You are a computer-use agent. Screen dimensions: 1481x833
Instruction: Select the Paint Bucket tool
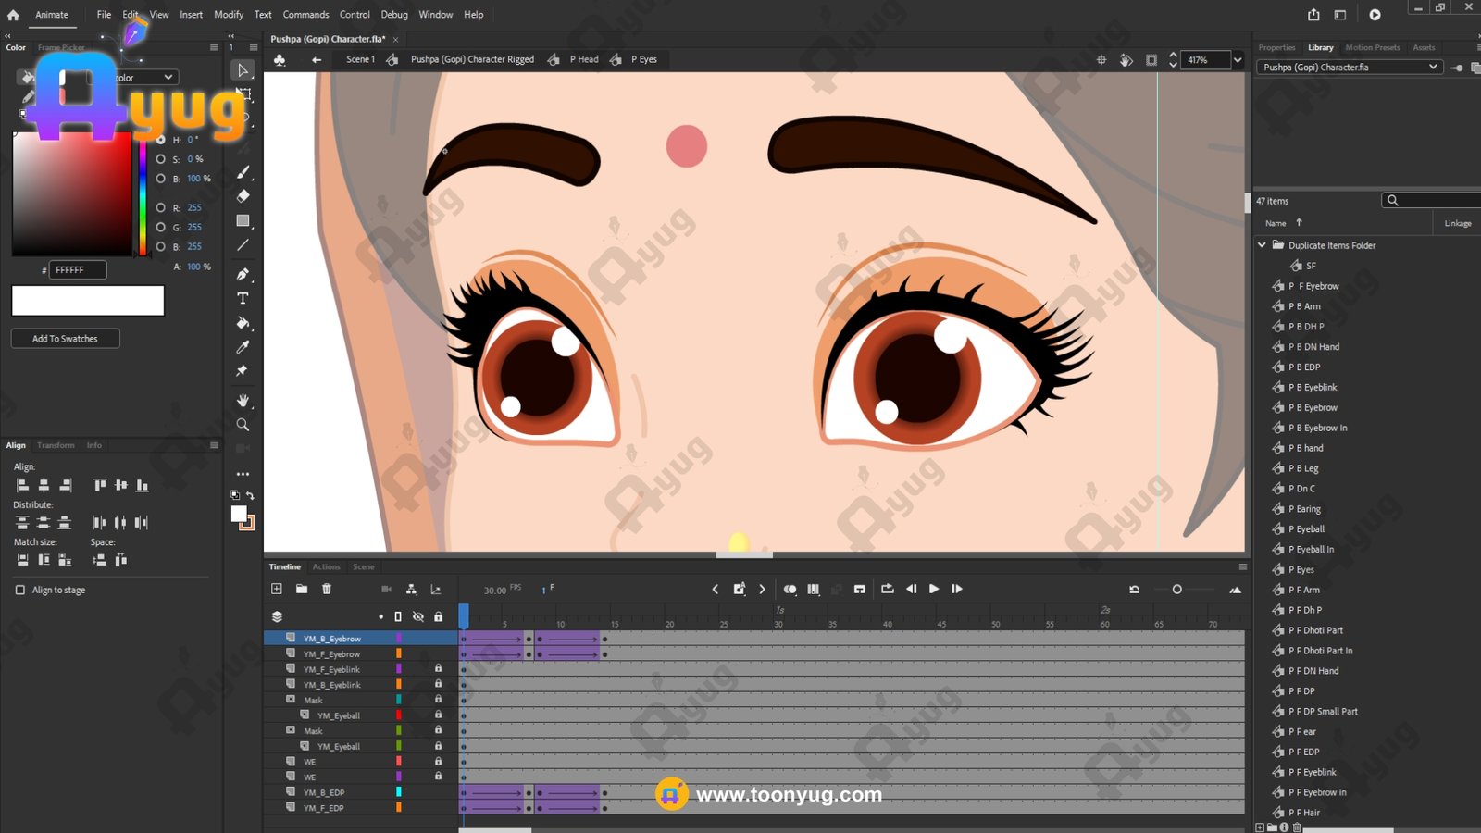(x=243, y=323)
